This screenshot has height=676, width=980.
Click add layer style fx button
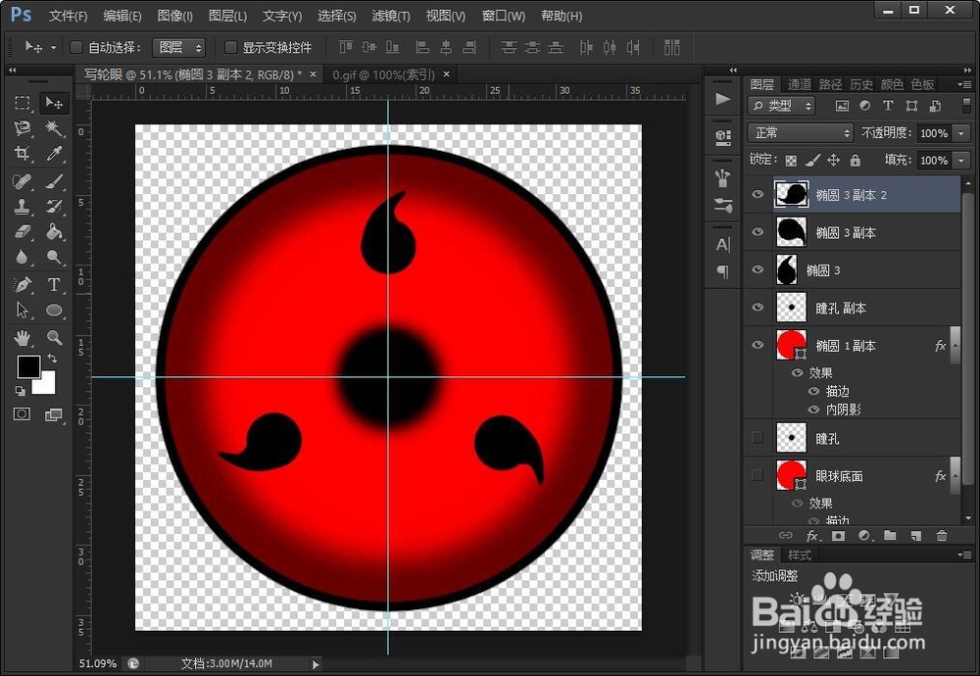(811, 536)
